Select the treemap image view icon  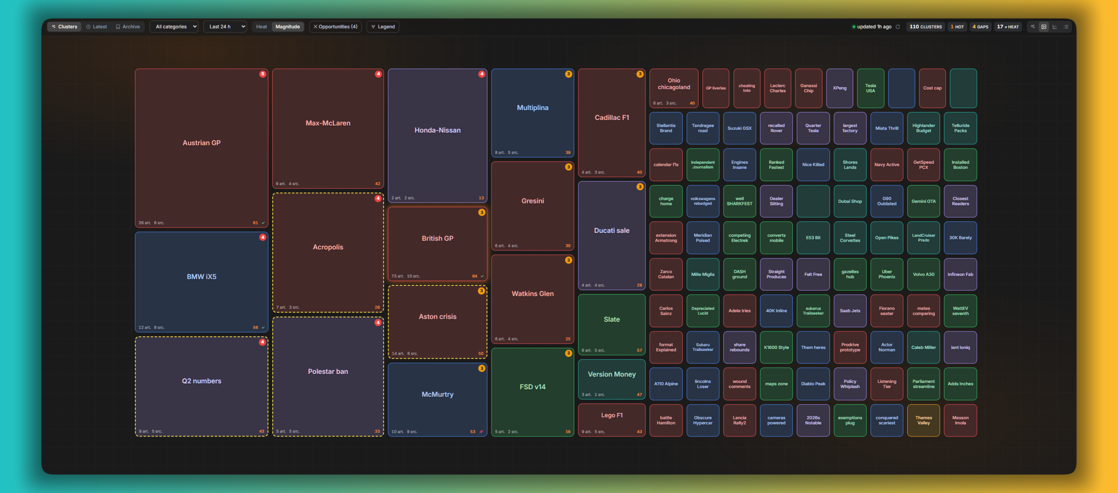pos(1044,26)
